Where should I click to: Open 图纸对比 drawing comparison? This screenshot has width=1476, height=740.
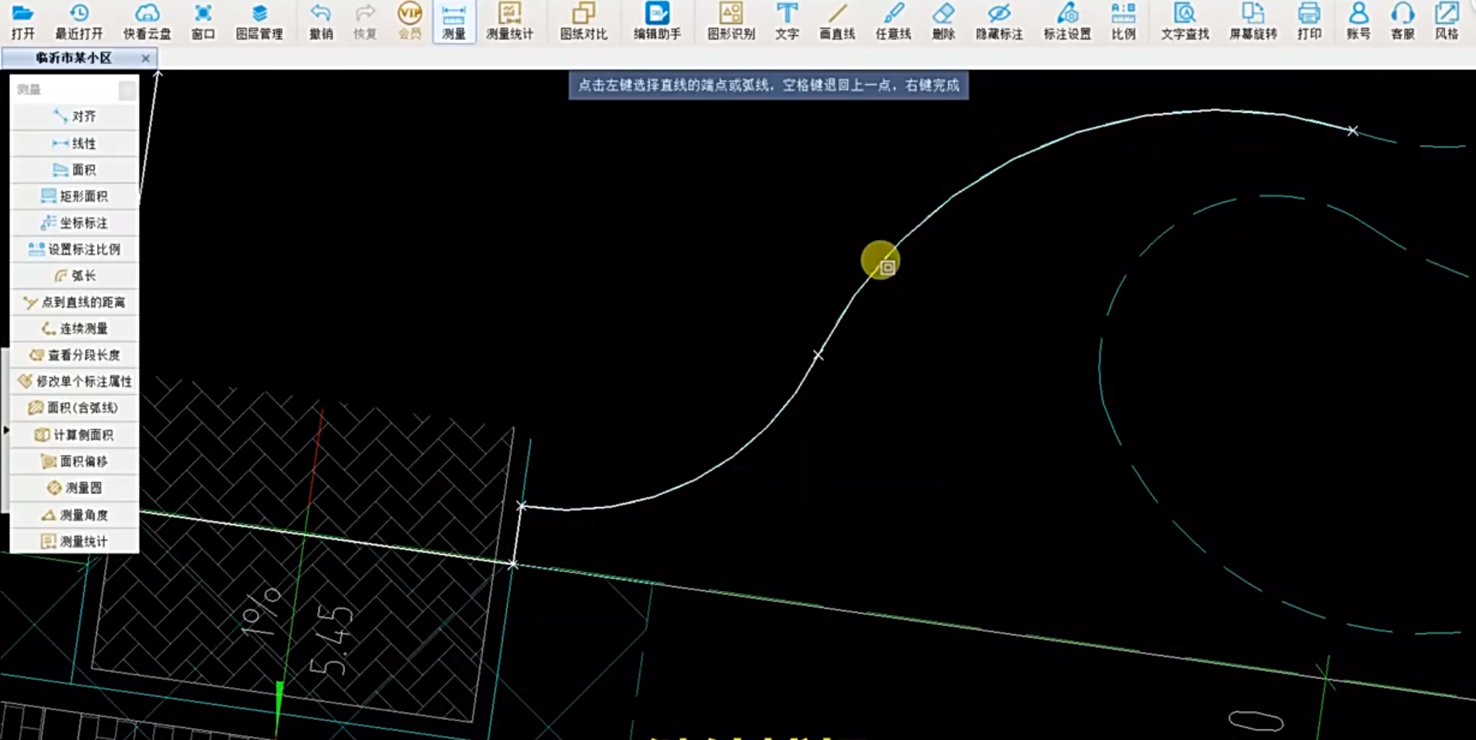pos(584,22)
